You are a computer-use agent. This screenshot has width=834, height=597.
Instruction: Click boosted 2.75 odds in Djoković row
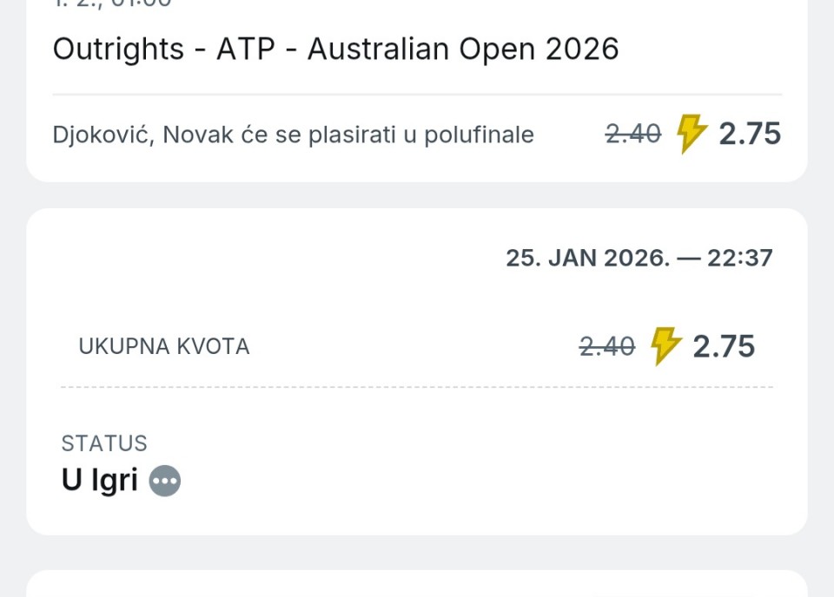(x=750, y=134)
